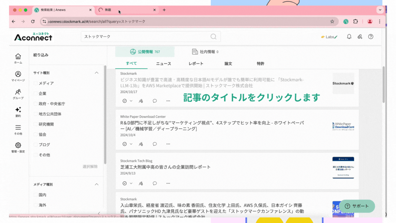396x223 pixels.
Task: Check the 企業 site type filter
Action: pos(36,94)
